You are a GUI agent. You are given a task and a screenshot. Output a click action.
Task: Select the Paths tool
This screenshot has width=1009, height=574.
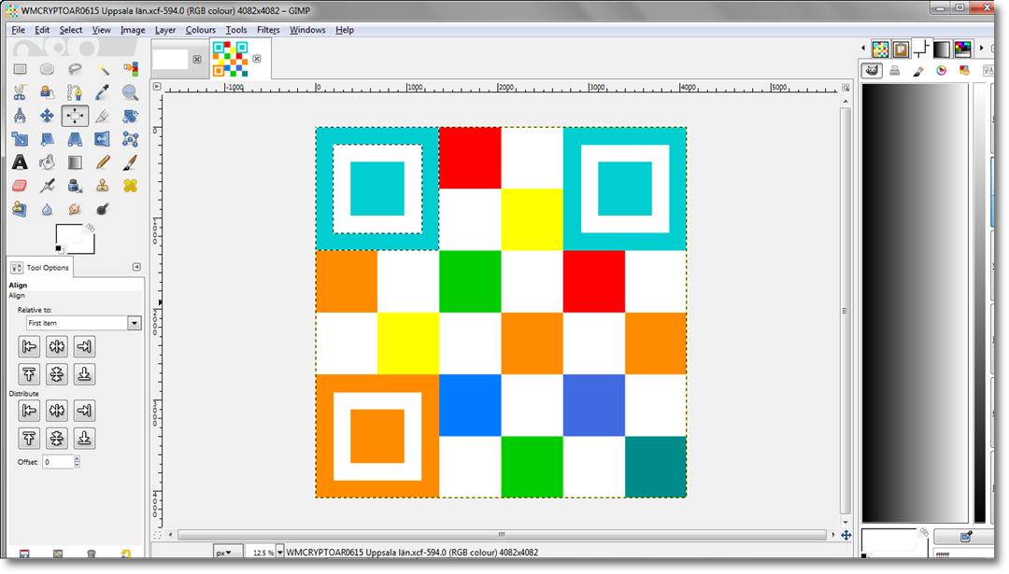coord(75,92)
